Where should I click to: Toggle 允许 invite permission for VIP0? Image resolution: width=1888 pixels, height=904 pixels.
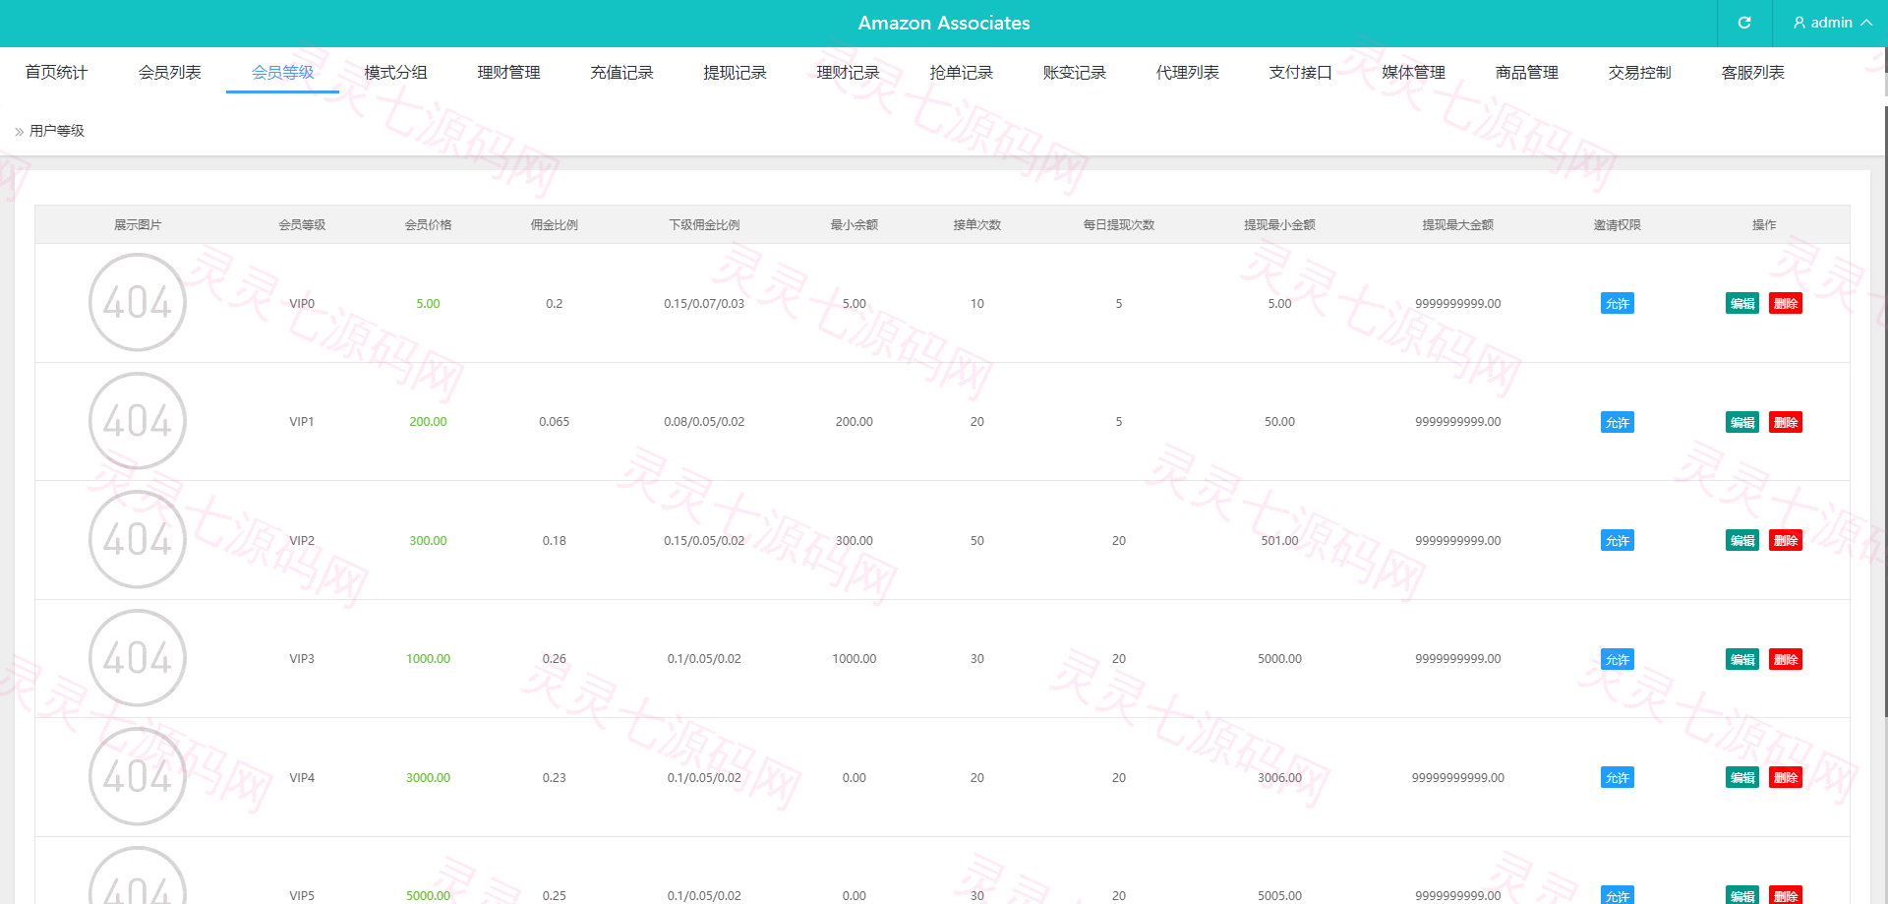pyautogui.click(x=1617, y=303)
